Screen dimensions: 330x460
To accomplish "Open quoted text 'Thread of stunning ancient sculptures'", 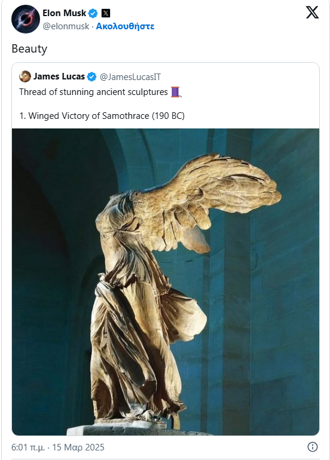I will pyautogui.click(x=93, y=92).
